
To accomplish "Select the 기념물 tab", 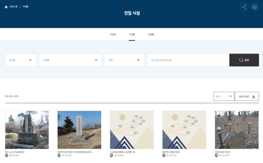I will click(132, 34).
